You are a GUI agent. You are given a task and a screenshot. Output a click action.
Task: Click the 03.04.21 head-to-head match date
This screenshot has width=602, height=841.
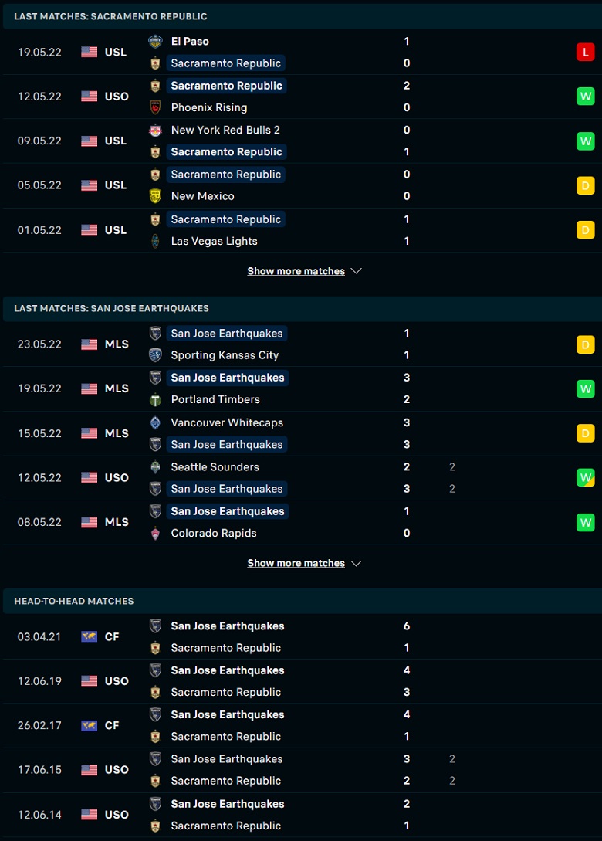(x=39, y=636)
